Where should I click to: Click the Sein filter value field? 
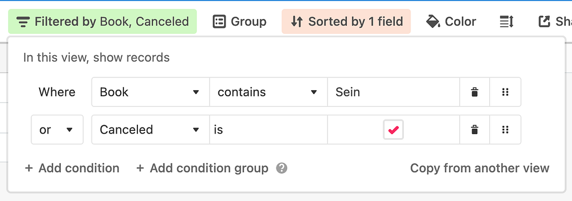[394, 92]
